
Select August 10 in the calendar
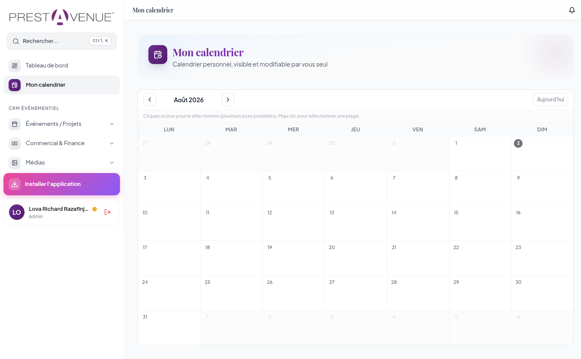(x=169, y=223)
